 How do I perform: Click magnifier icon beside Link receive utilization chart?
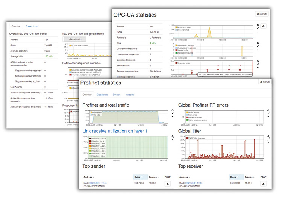pyautogui.click(x=173, y=136)
